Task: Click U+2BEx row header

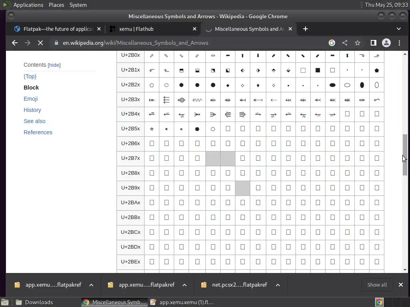Action: point(131,261)
